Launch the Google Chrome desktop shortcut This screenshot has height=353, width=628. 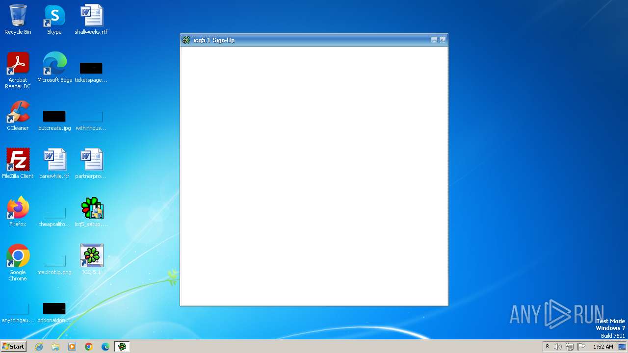click(x=18, y=263)
